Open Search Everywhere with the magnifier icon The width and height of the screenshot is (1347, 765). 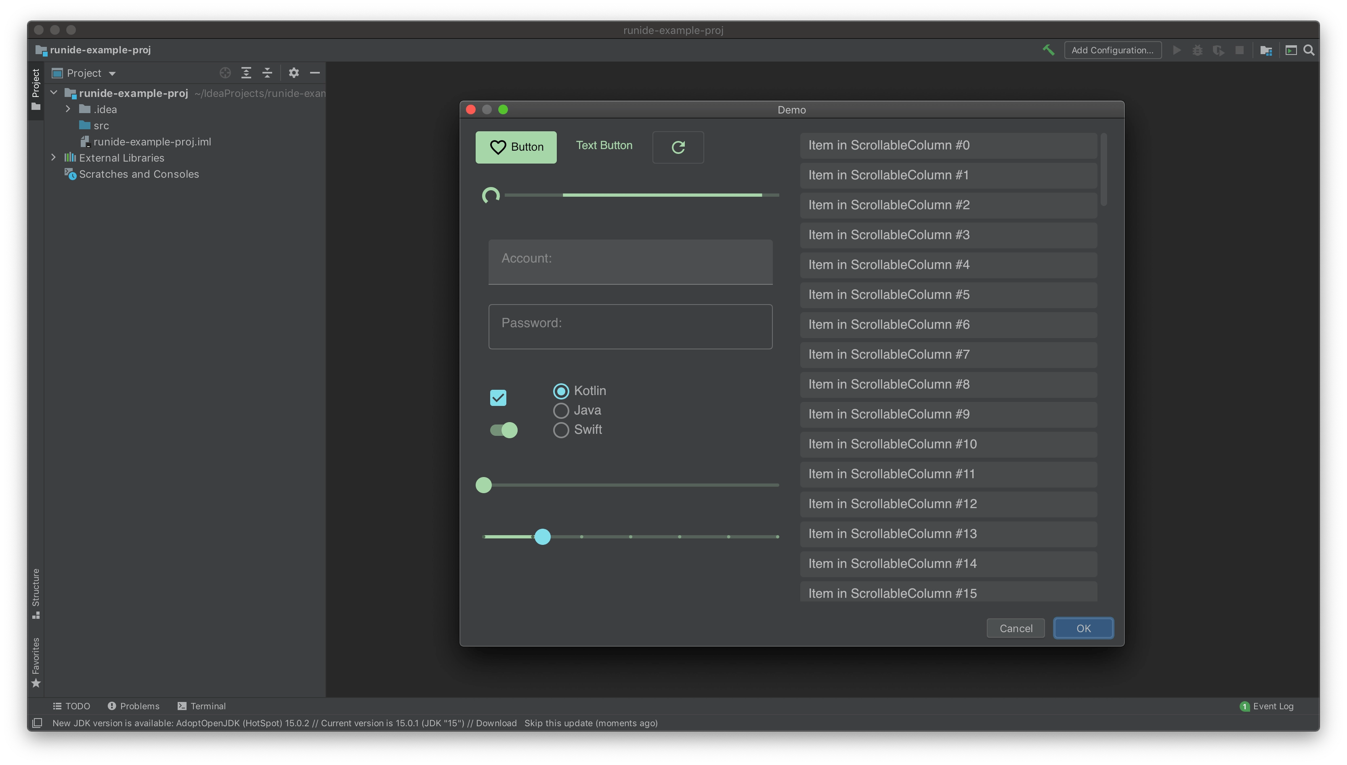point(1309,50)
